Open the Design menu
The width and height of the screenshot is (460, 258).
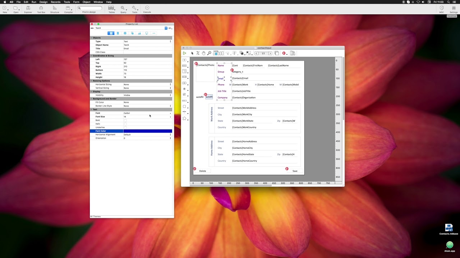point(43,2)
